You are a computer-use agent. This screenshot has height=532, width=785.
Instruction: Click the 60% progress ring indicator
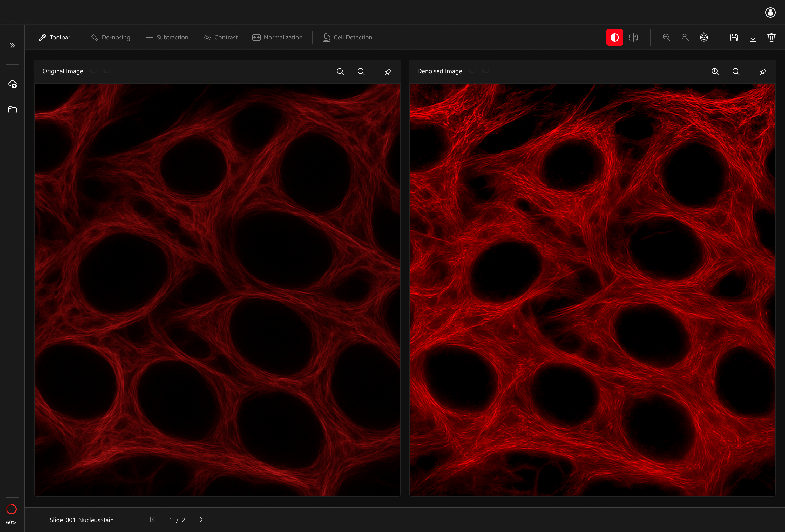pos(11,510)
